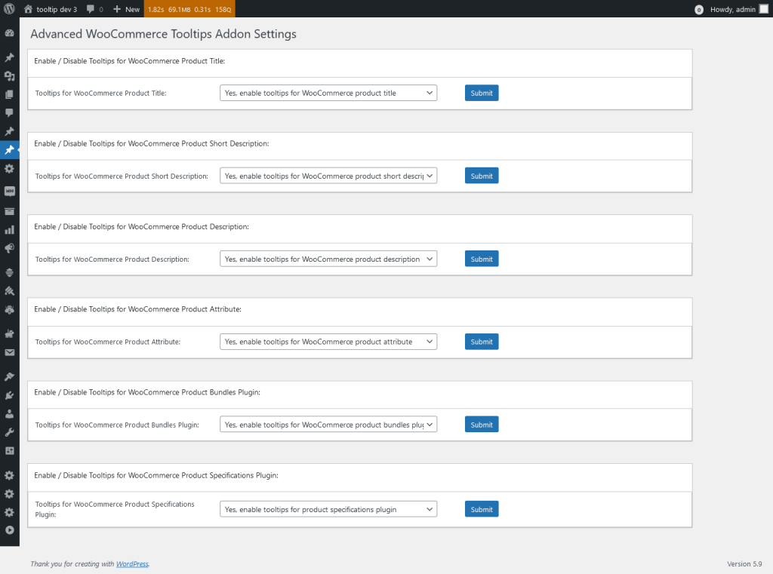Submit the Product Short Description setting
The image size is (773, 574).
pos(482,176)
